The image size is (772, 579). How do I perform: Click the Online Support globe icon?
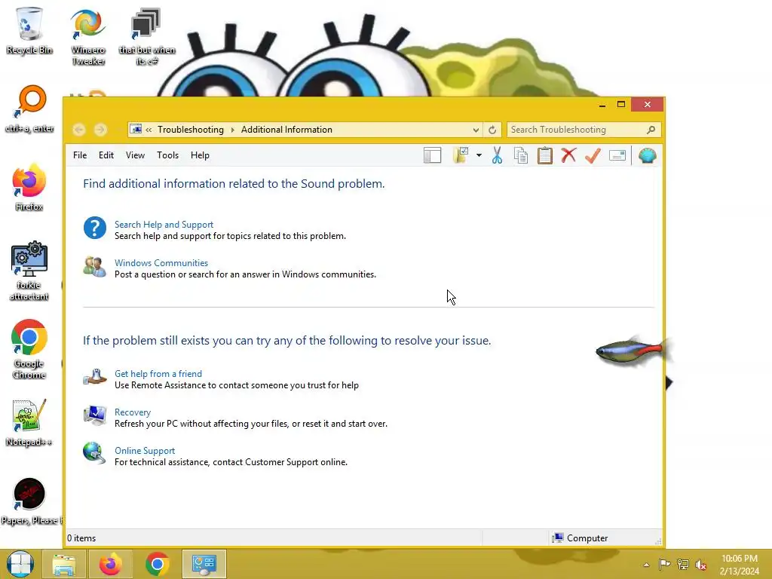click(x=94, y=453)
